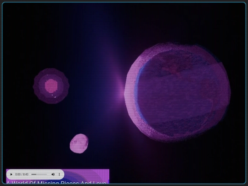Click the glowing ringed orb
The image size is (248, 186).
[x=51, y=86]
